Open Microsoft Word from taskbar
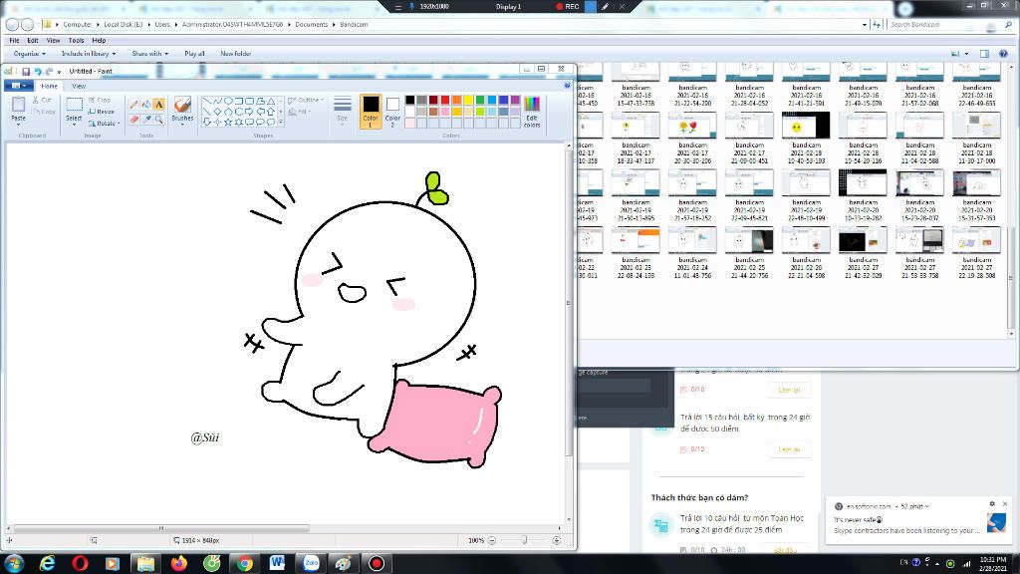1020x574 pixels. pos(277,563)
